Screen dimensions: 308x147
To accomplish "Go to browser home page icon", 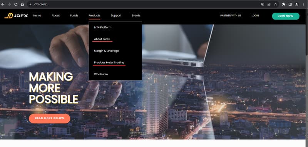I will pos(22,4).
